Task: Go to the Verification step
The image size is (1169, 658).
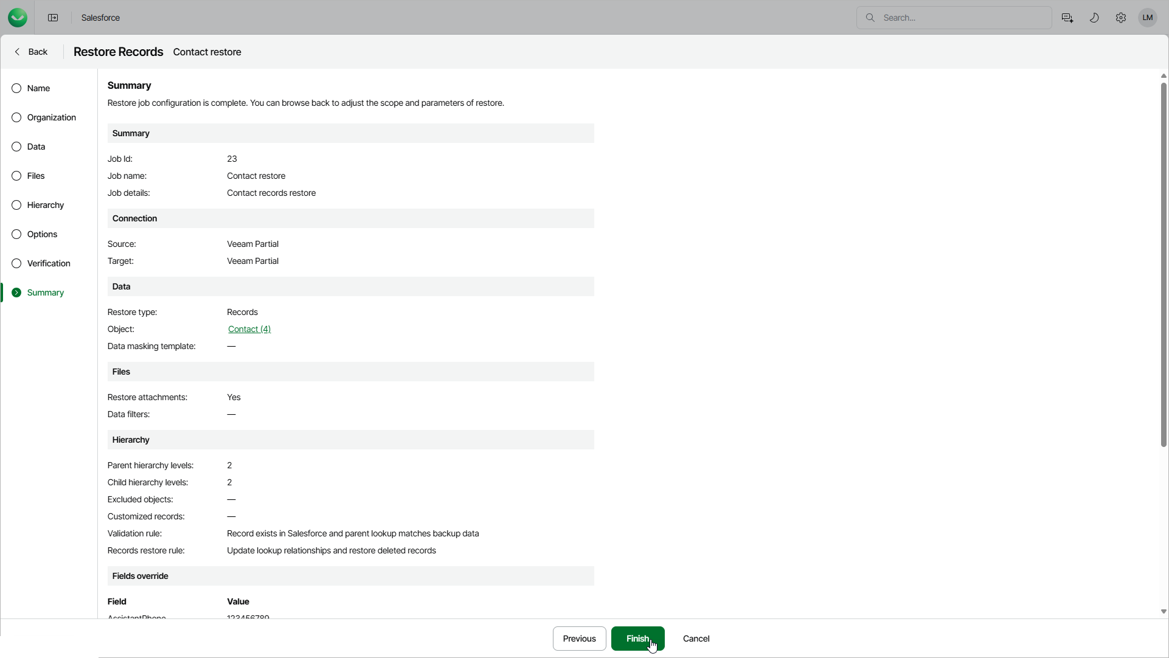Action: point(48,264)
